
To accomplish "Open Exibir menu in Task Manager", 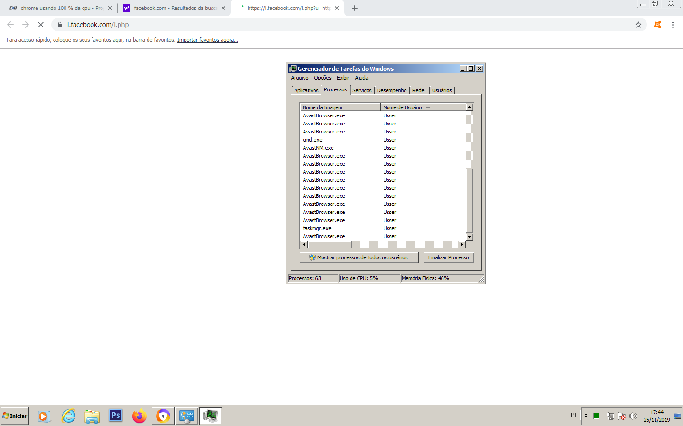I will [343, 78].
